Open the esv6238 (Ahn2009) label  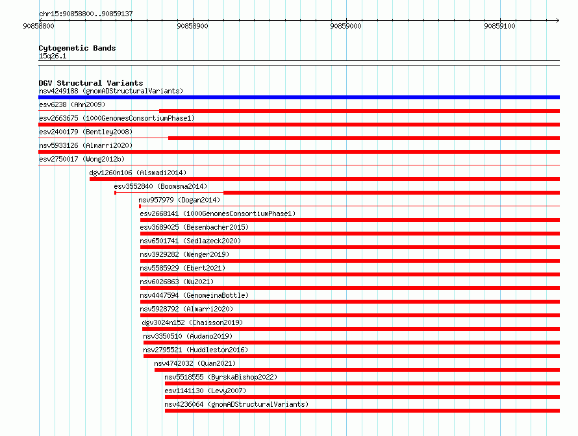72,104
